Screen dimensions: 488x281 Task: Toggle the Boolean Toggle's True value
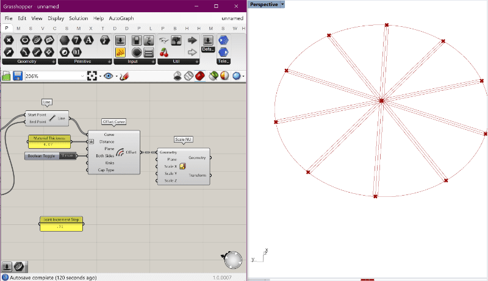pos(67,155)
